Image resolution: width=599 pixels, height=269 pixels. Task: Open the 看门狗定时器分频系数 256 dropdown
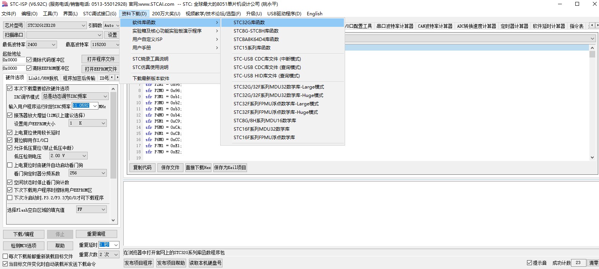(88, 173)
